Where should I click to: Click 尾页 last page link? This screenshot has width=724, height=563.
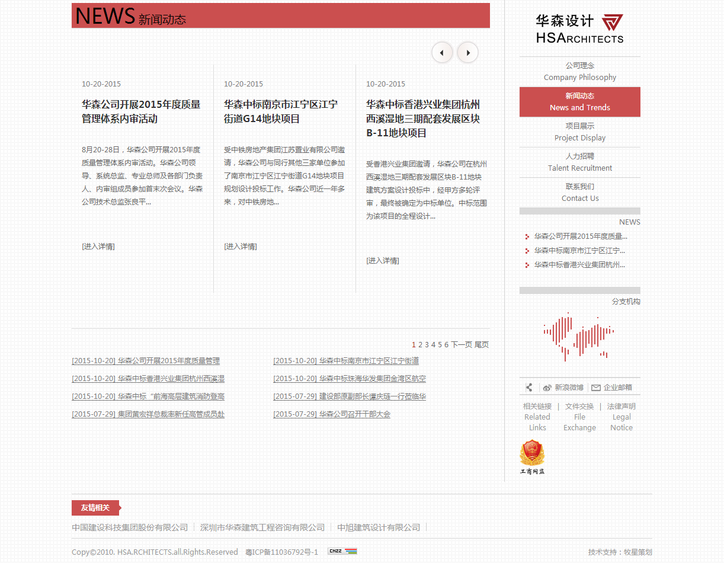(482, 345)
